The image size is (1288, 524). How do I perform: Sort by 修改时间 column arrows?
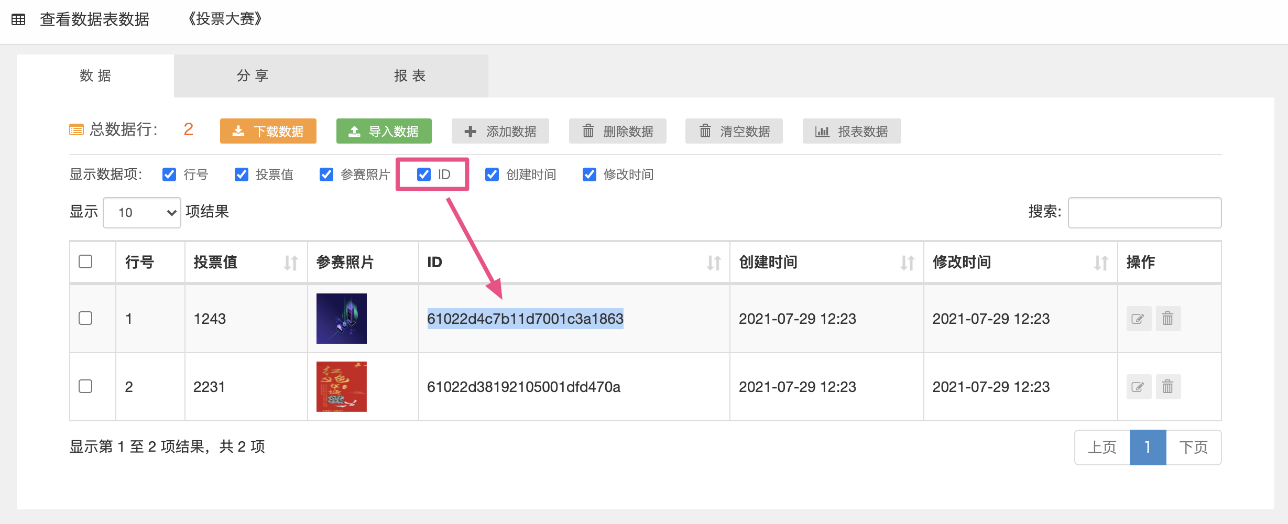1101,263
